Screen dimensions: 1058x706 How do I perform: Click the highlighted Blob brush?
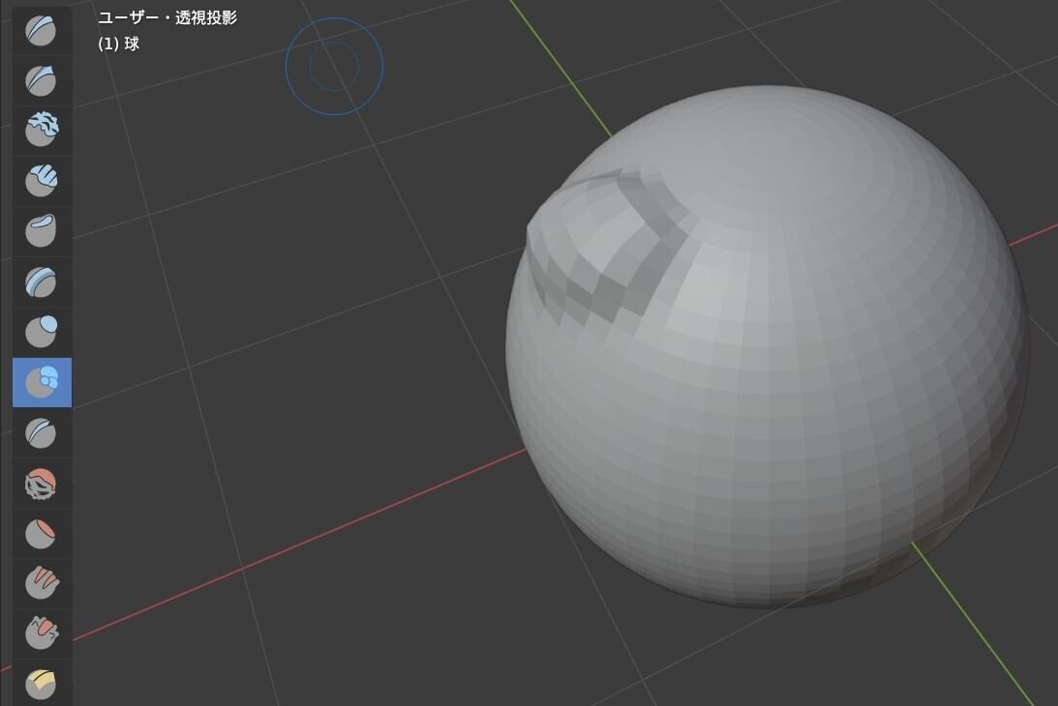coord(42,382)
